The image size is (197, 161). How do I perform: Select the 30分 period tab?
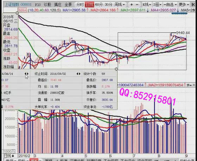[x=108, y=5]
